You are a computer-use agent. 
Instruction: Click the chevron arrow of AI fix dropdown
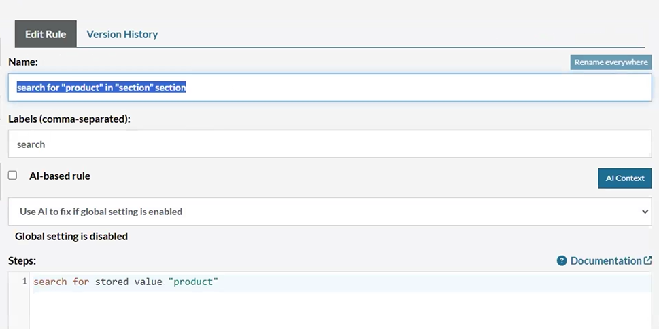pyautogui.click(x=645, y=212)
